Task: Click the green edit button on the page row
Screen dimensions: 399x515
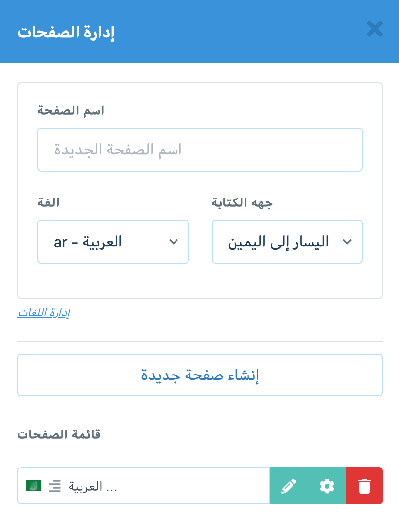Action: [289, 486]
